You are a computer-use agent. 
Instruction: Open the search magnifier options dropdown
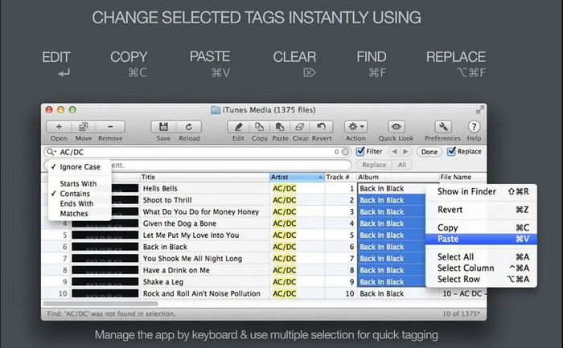pyautogui.click(x=51, y=152)
